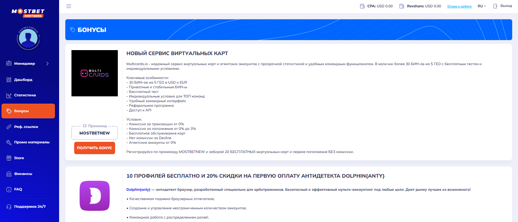Click the MOSTBETNEW promo code box
This screenshot has height=222, width=518.
tap(95, 133)
